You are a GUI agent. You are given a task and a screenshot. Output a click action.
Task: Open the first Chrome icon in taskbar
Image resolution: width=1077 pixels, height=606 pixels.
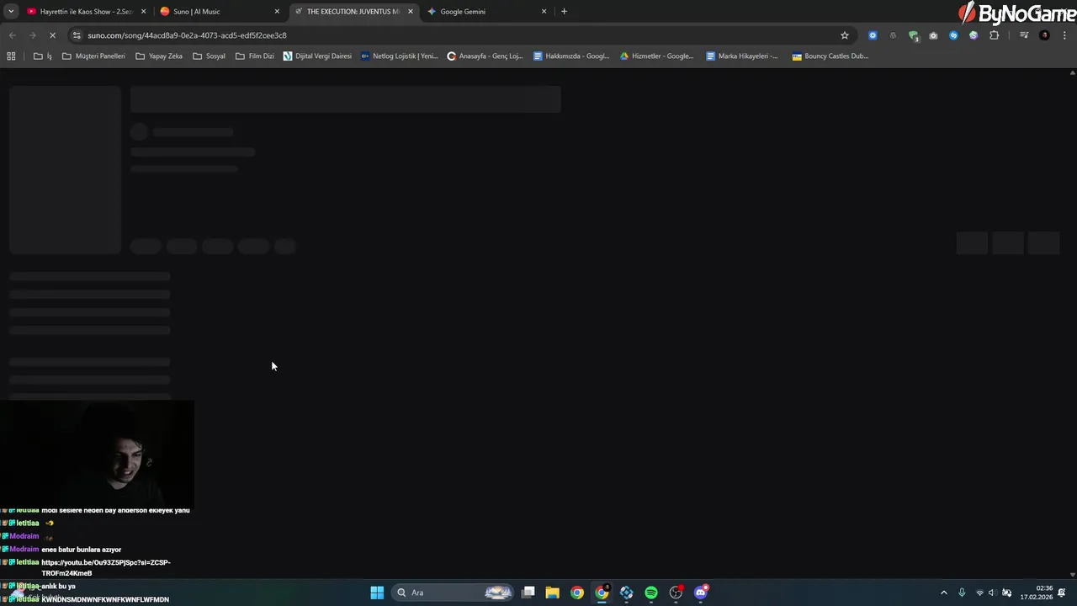577,593
